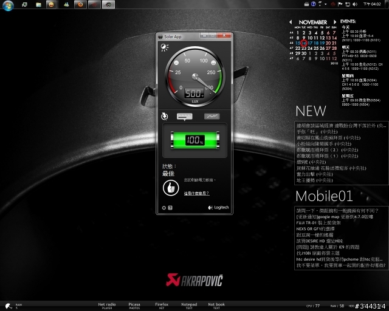Click the NEW feed heading

point(311,111)
